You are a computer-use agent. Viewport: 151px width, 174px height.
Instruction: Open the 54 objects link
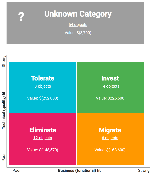tap(78, 25)
